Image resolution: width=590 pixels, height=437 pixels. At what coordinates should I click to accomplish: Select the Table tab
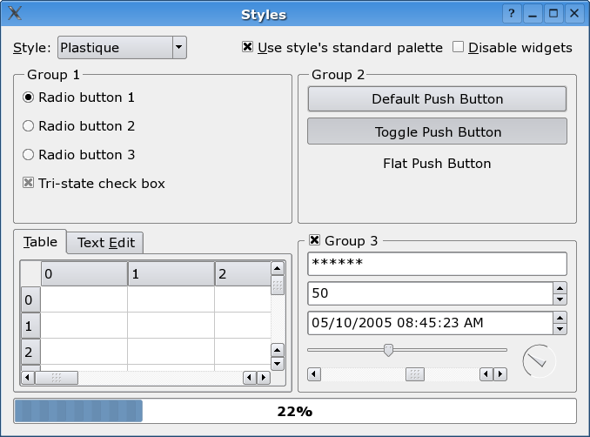(41, 242)
